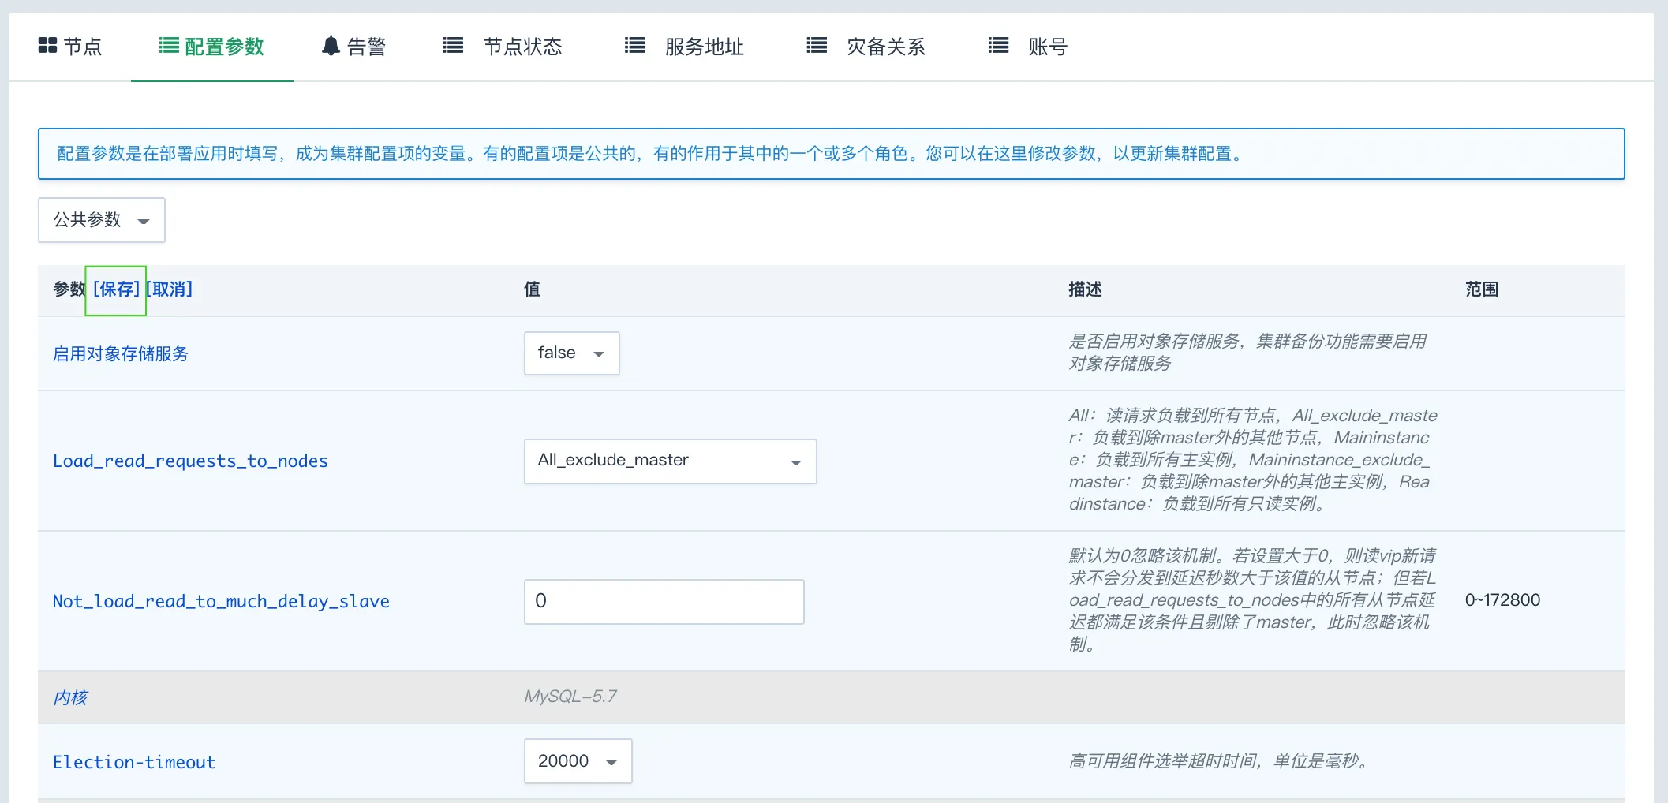Click the bell icon beside 告警
This screenshot has height=803, width=1668.
331,46
